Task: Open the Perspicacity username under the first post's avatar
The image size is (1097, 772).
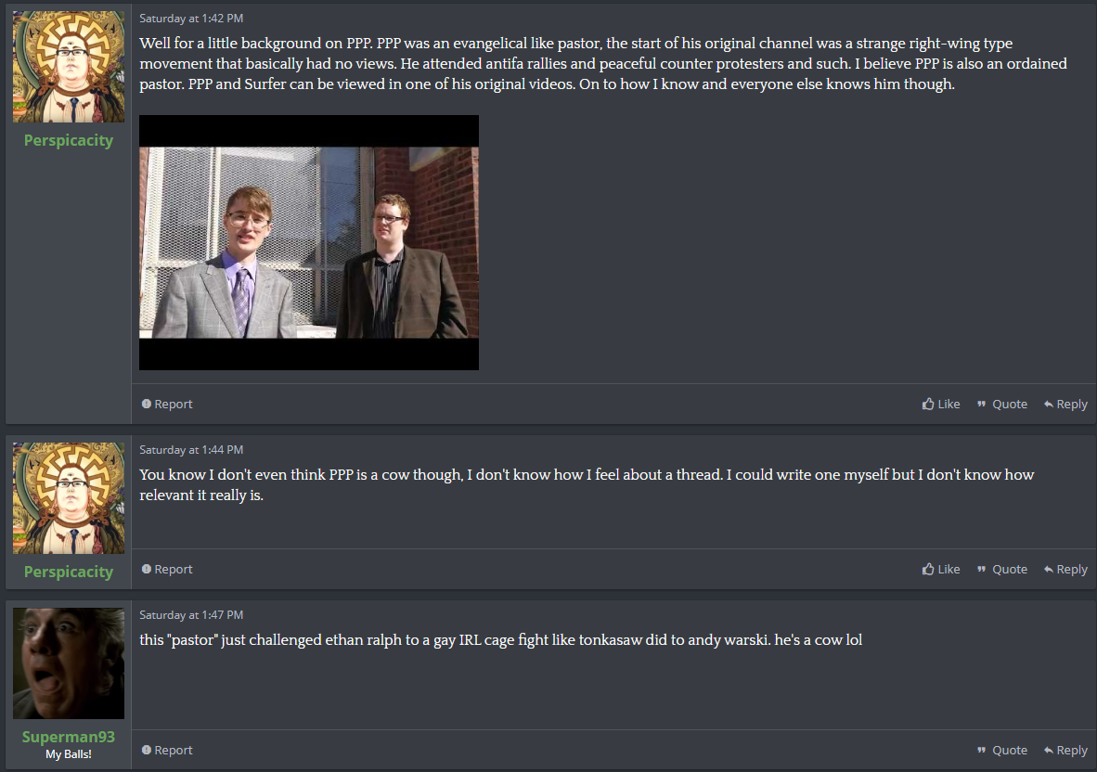Action: point(69,140)
